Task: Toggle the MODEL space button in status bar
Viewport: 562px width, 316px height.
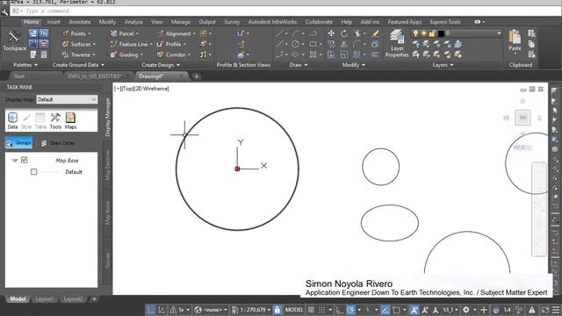Action: tap(294, 310)
